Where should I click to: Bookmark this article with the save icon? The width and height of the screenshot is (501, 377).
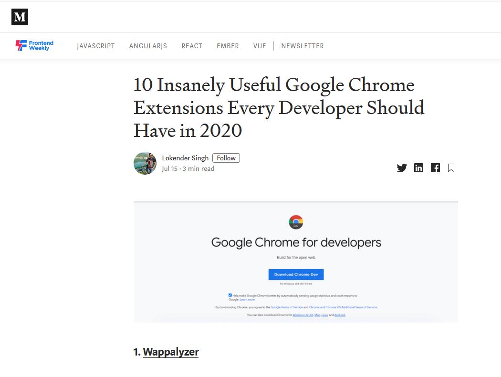pos(451,168)
